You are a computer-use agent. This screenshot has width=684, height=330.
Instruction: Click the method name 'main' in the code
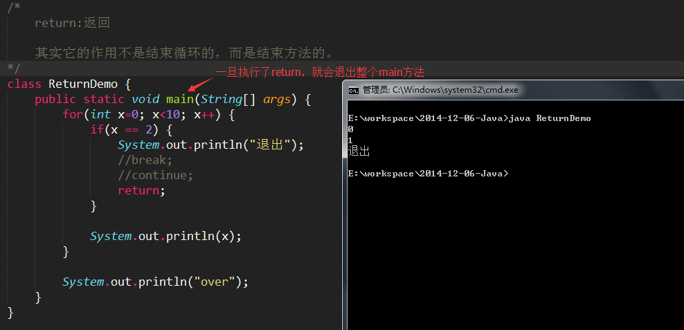pos(180,100)
